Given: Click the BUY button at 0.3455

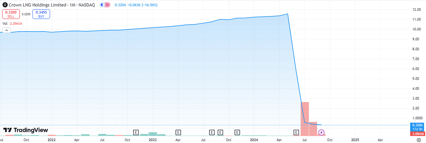Looking at the screenshot, I should [x=41, y=14].
